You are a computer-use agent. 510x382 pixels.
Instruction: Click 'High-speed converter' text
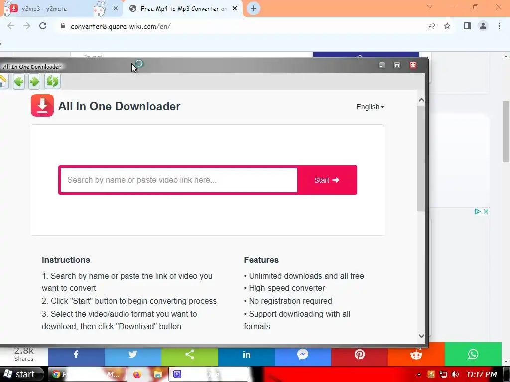286,288
